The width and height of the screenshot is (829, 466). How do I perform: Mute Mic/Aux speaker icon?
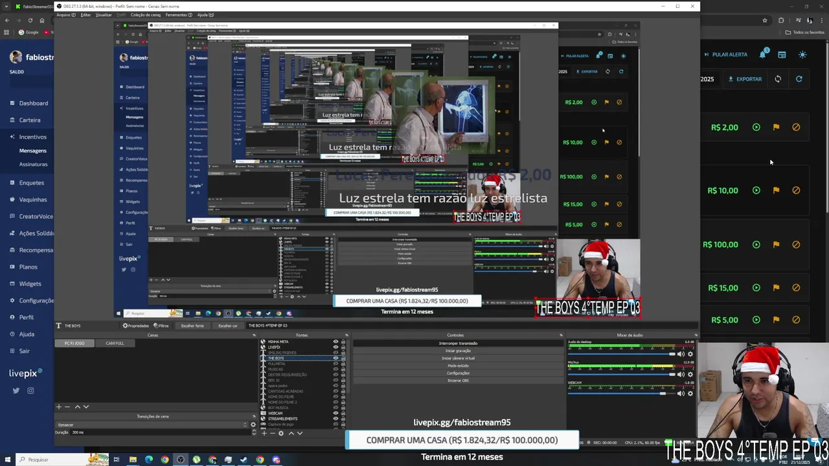[681, 374]
